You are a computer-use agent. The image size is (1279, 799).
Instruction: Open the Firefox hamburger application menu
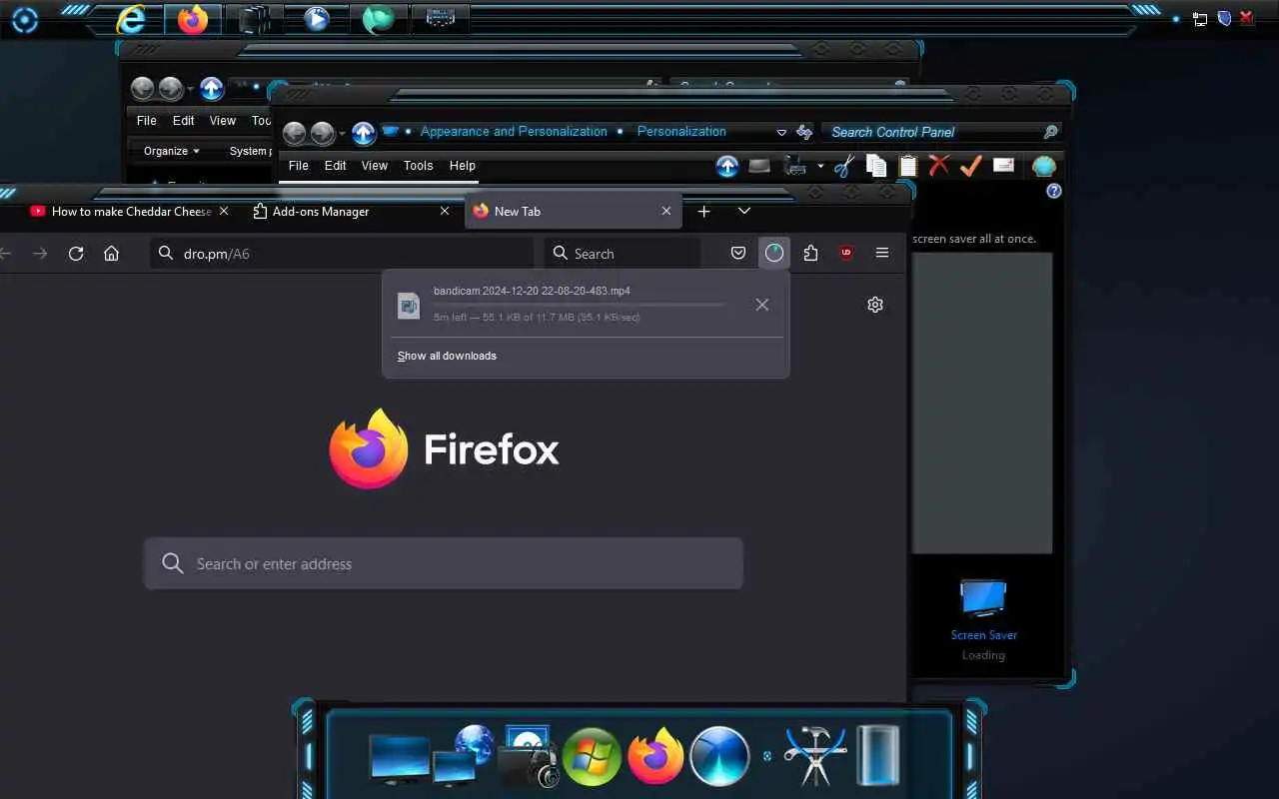[882, 254]
